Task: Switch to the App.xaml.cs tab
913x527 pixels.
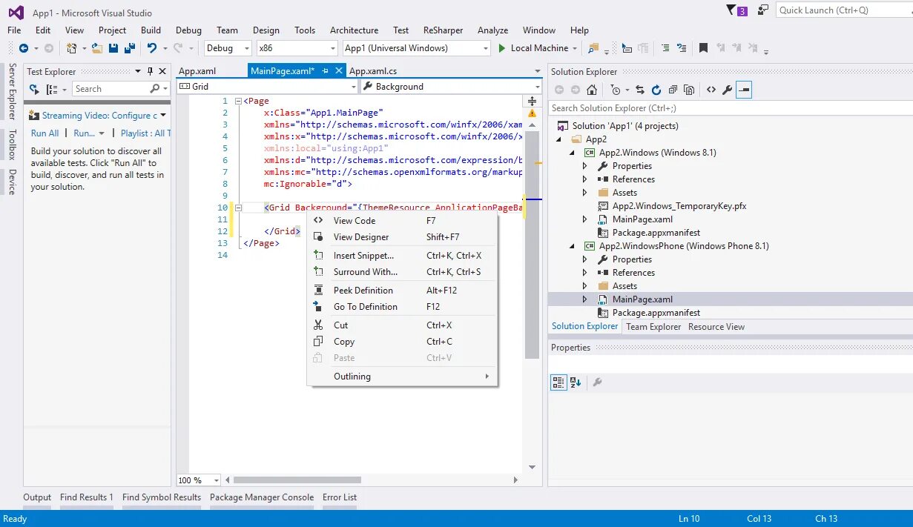Action: [x=373, y=71]
